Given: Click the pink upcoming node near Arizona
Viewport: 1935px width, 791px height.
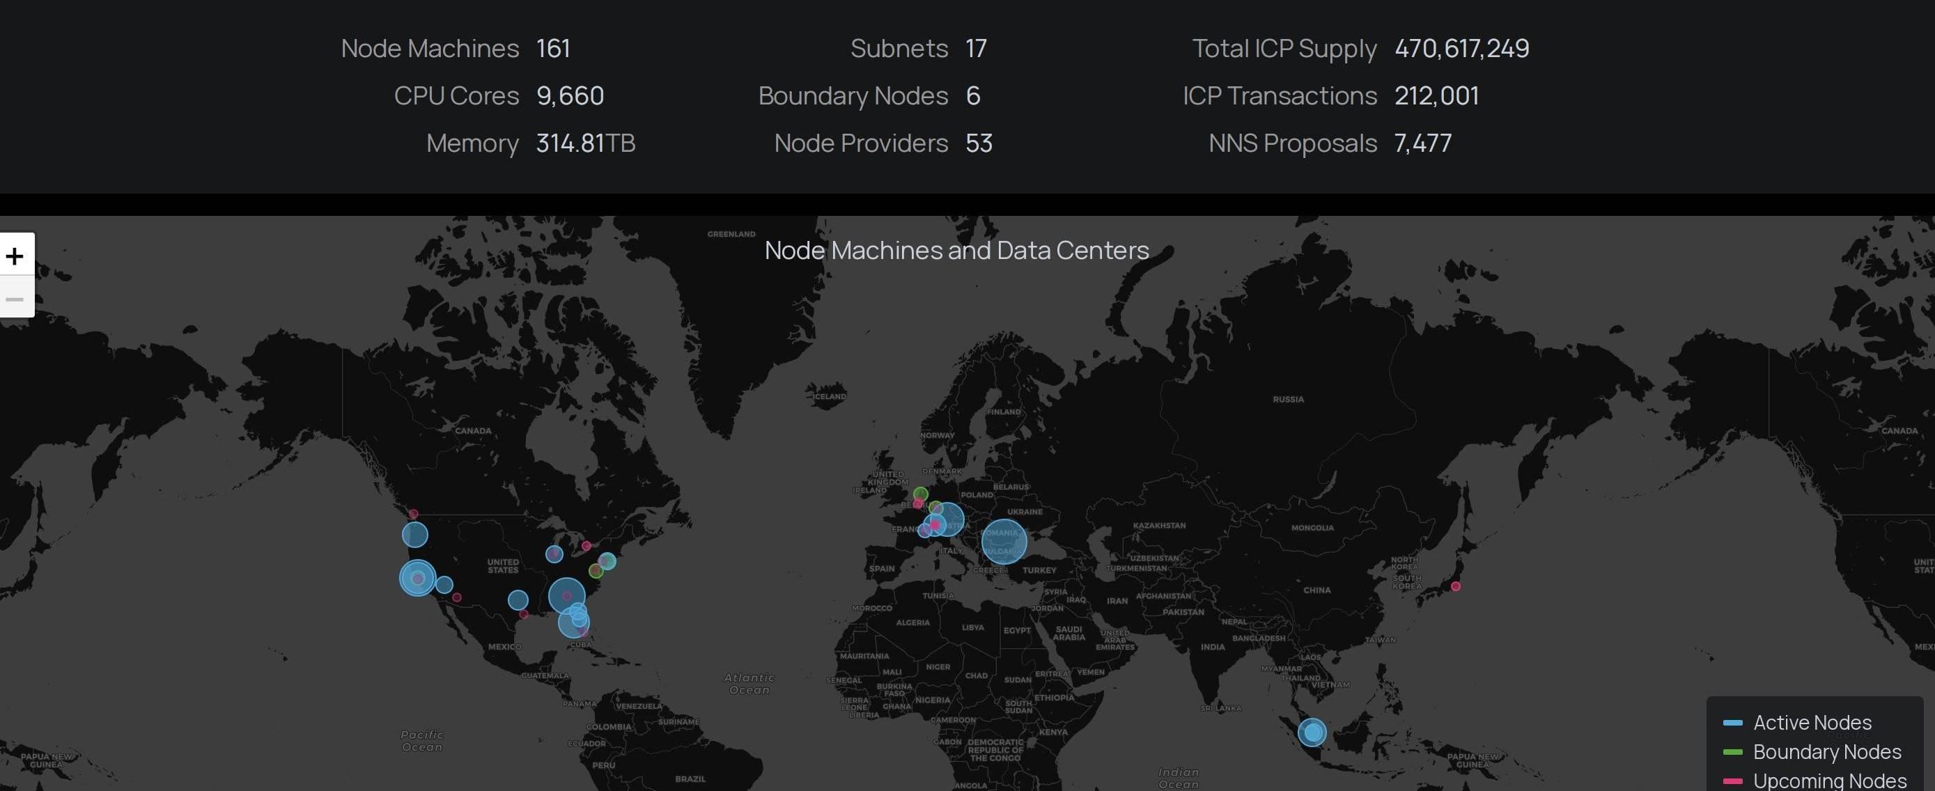Looking at the screenshot, I should pyautogui.click(x=457, y=597).
